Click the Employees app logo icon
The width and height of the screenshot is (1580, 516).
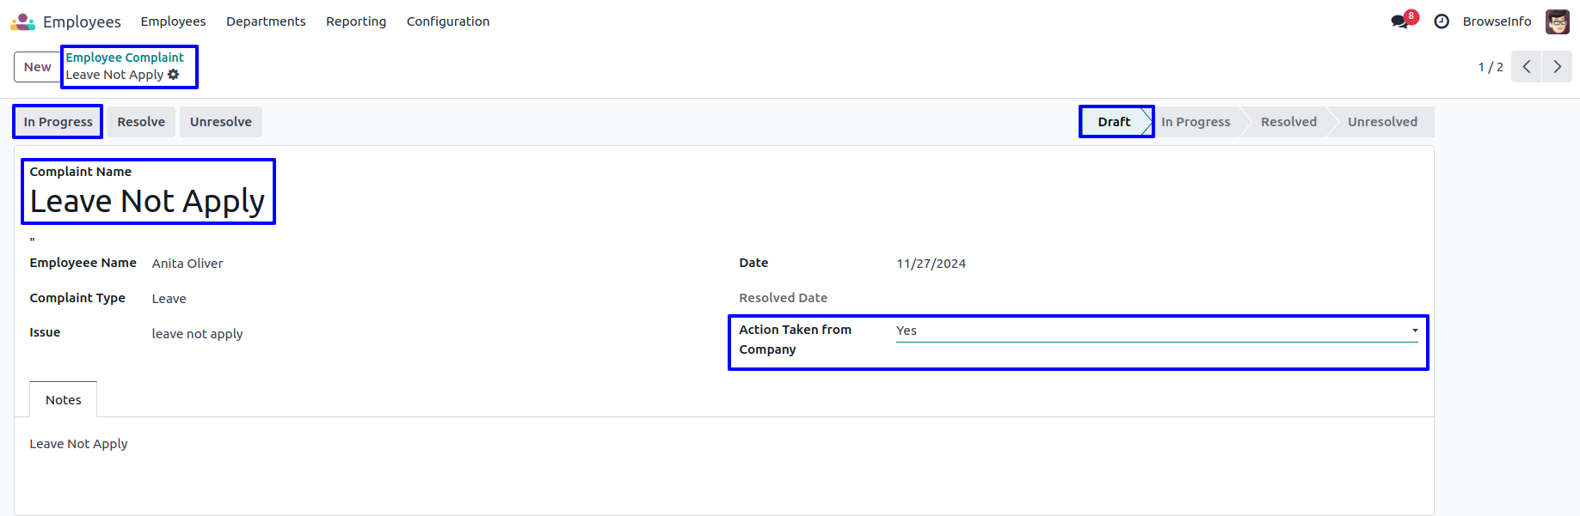coord(22,21)
